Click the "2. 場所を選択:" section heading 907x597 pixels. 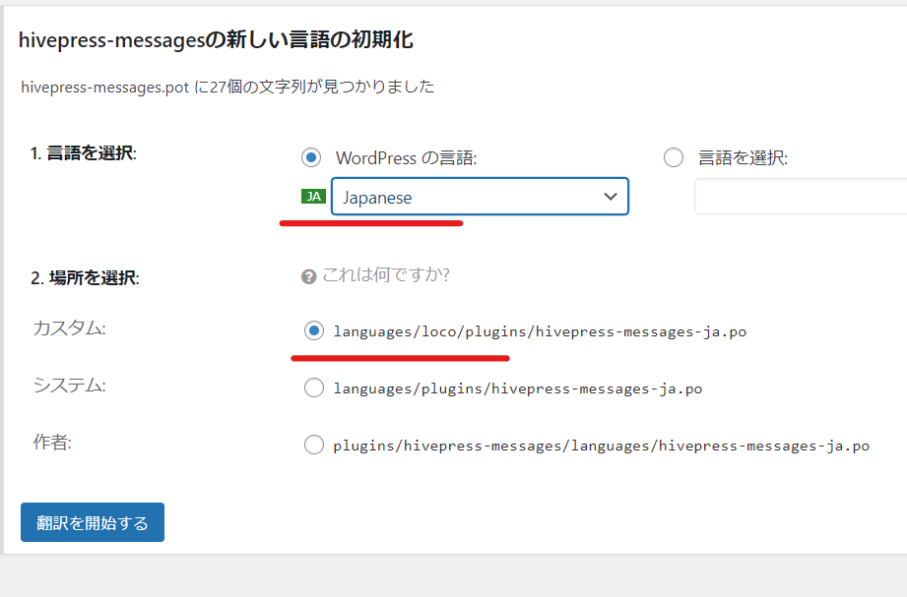coord(85,278)
